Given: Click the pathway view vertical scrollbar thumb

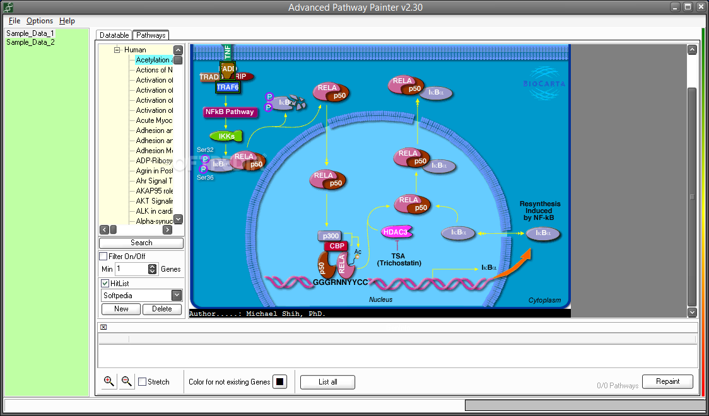Looking at the screenshot, I should click(x=692, y=197).
